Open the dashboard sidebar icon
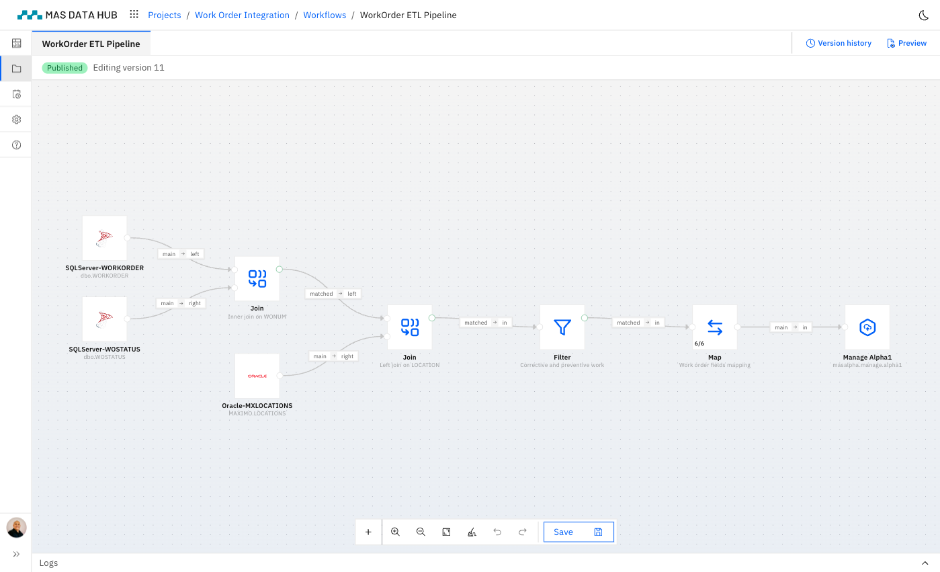940x572 pixels. (x=16, y=43)
